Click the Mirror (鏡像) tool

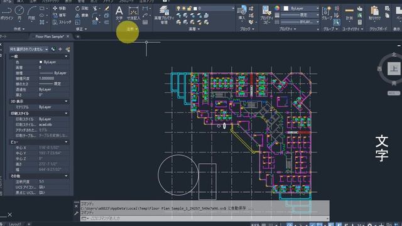coord(82,15)
